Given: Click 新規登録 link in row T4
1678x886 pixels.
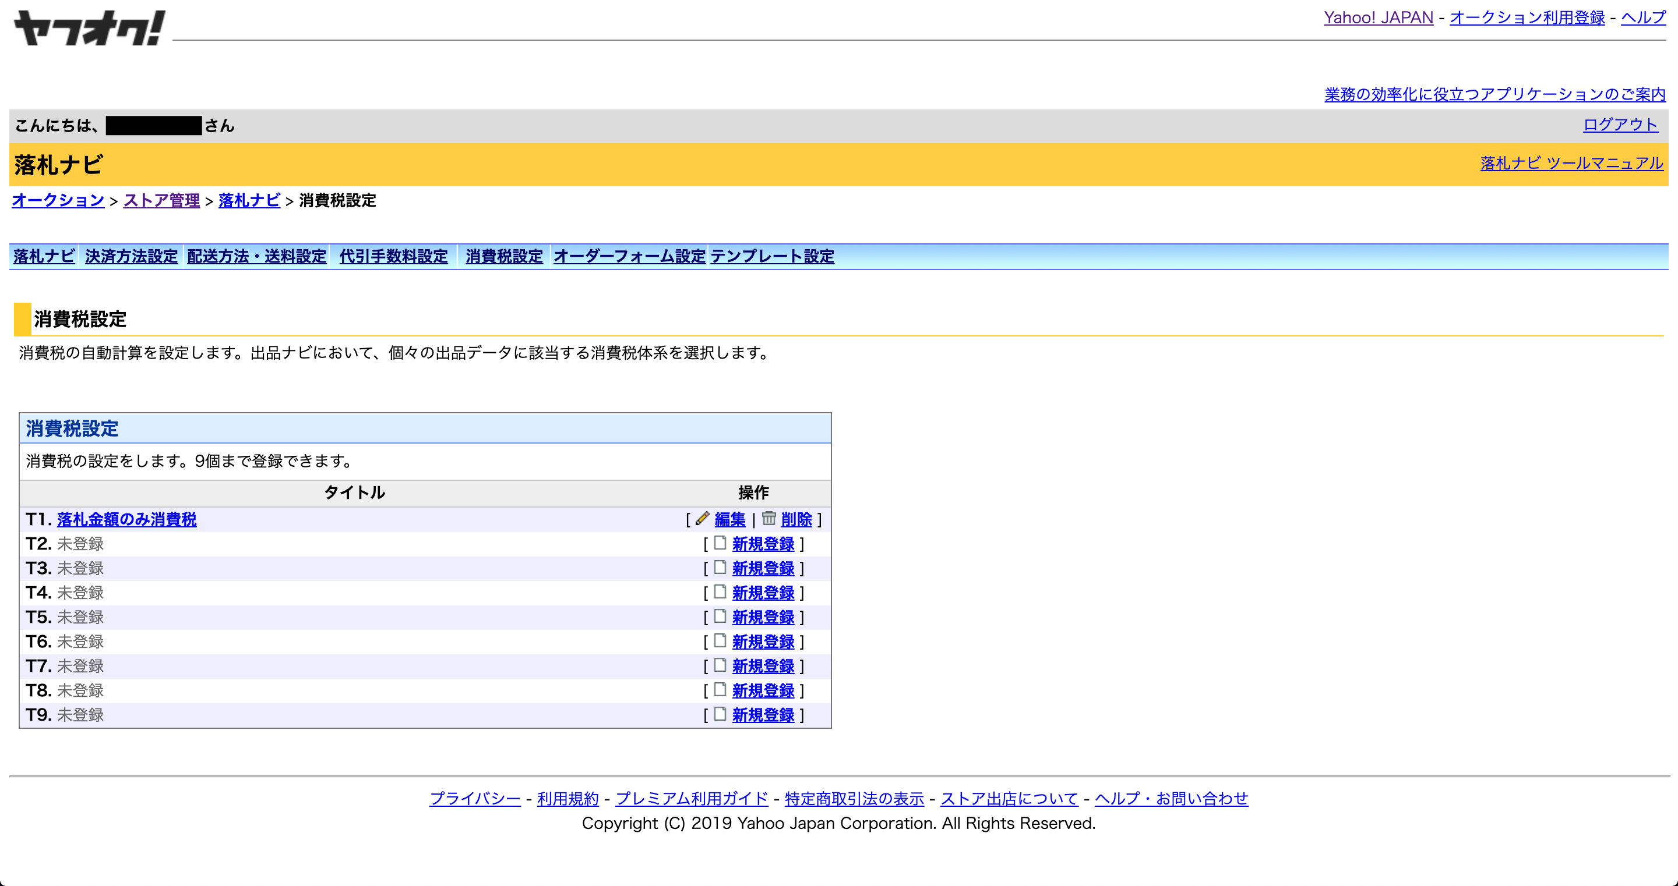Looking at the screenshot, I should pos(763,593).
